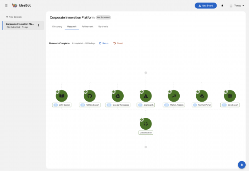Select the arXiv Search book node

[x=61, y=96]
